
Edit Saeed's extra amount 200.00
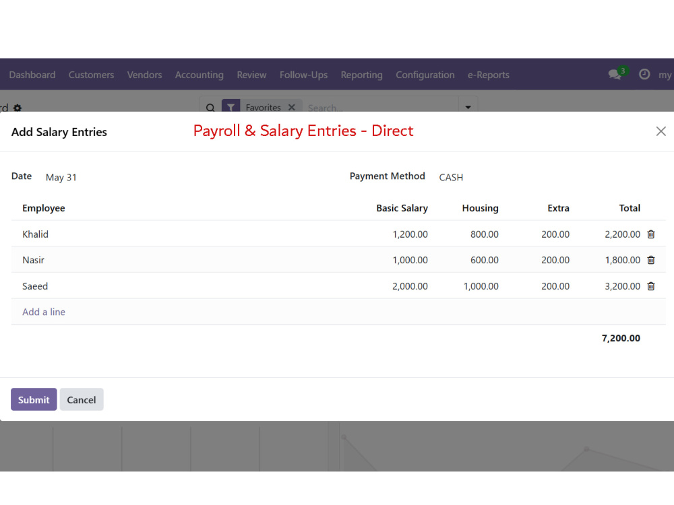click(x=555, y=286)
